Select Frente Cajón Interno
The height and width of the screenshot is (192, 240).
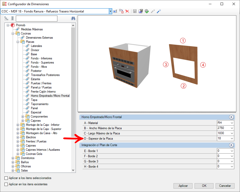tap(43, 91)
